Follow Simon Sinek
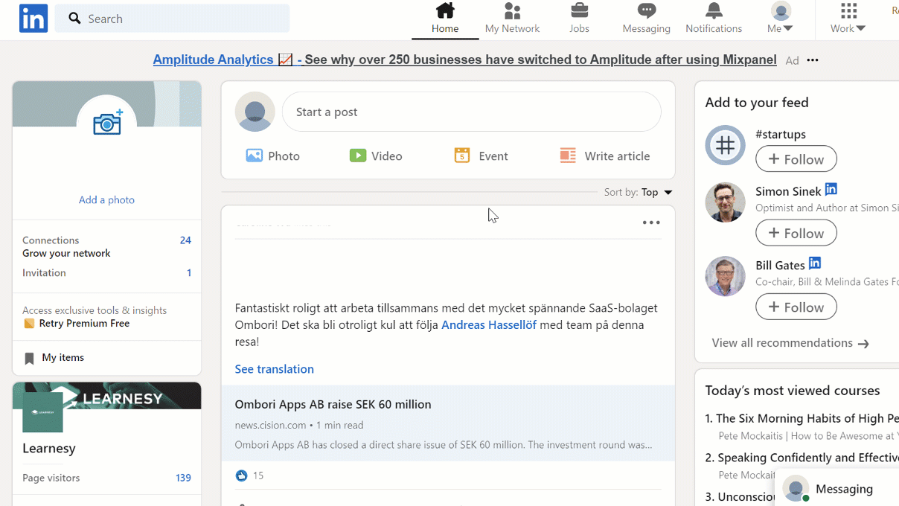 (x=796, y=233)
